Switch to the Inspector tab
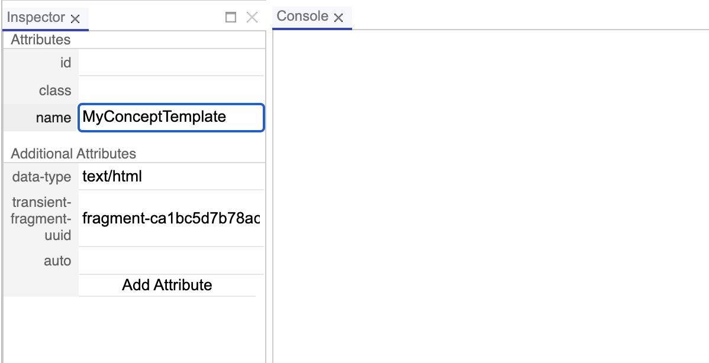 click(x=36, y=18)
